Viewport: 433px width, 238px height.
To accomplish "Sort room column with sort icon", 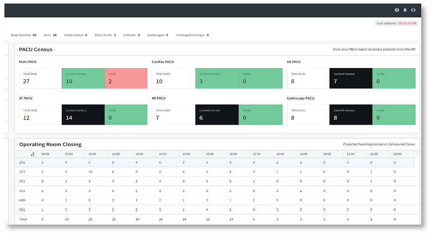I will (x=33, y=154).
